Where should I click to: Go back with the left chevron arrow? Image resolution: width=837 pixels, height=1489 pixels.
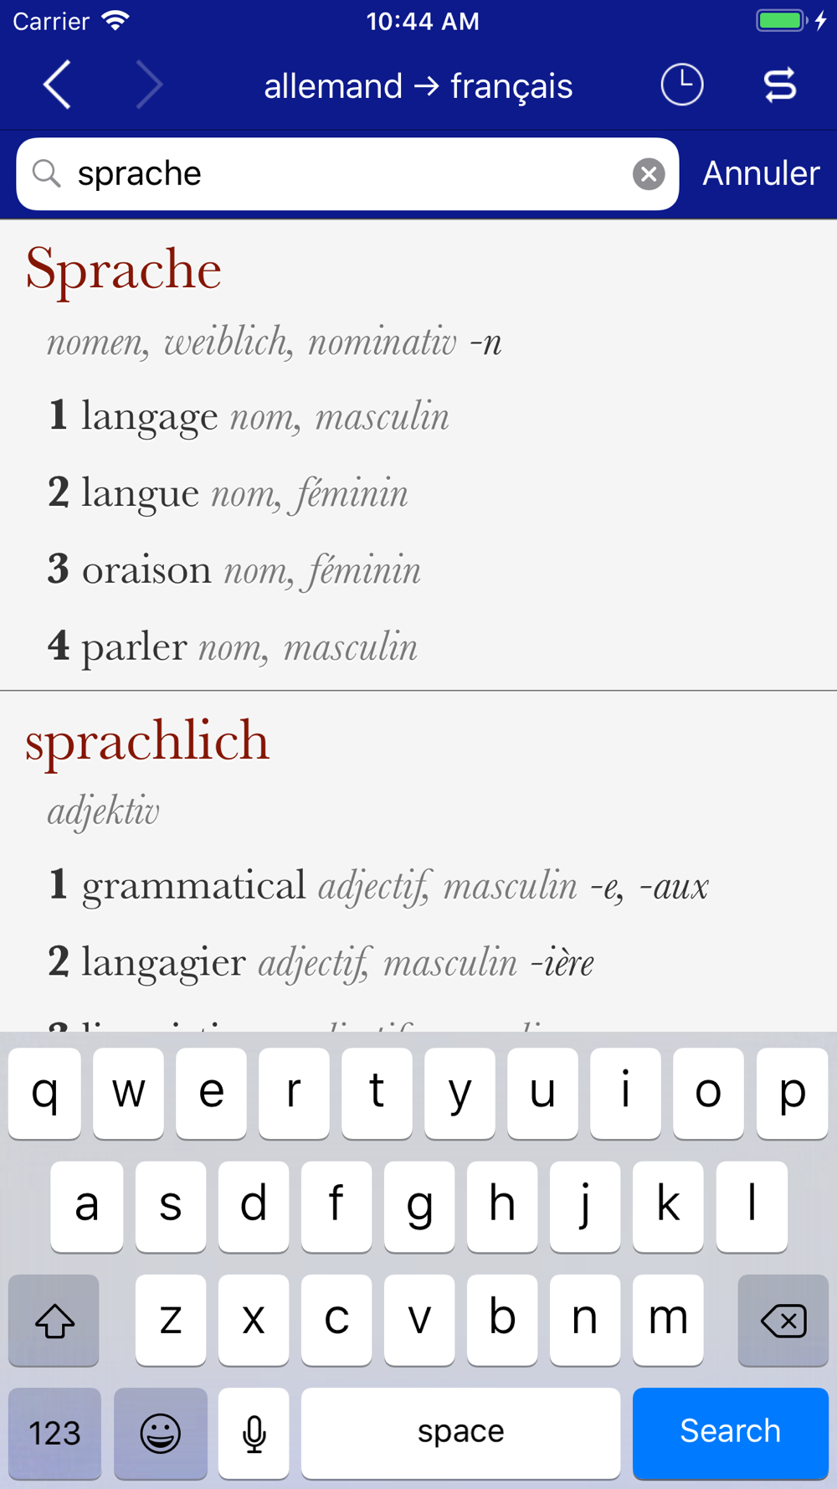(x=57, y=85)
